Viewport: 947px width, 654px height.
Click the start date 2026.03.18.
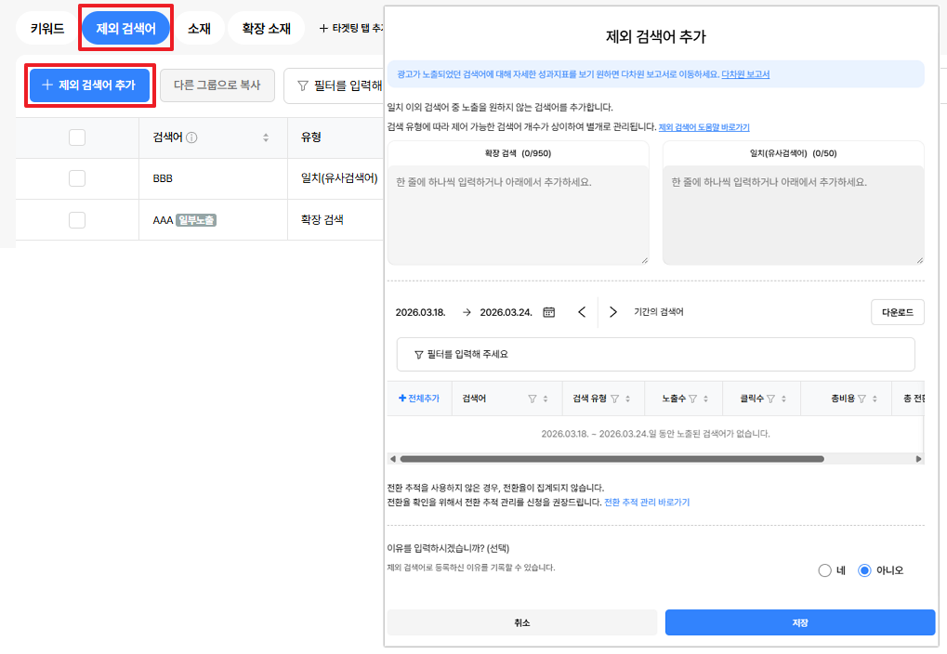(x=420, y=312)
